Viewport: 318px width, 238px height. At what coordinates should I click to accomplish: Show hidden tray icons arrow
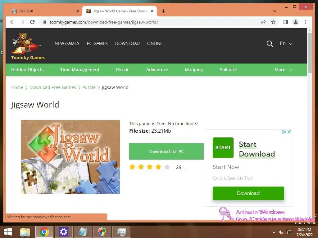click(x=274, y=232)
